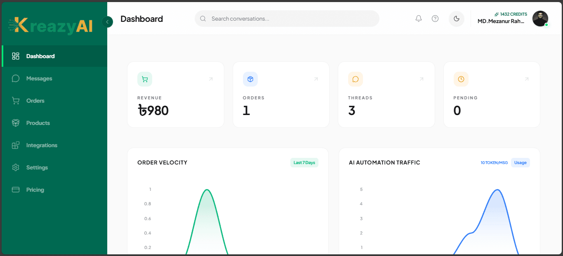Image resolution: width=563 pixels, height=256 pixels.
Task: Click the green Order Velocity curve peak
Action: (x=207, y=190)
